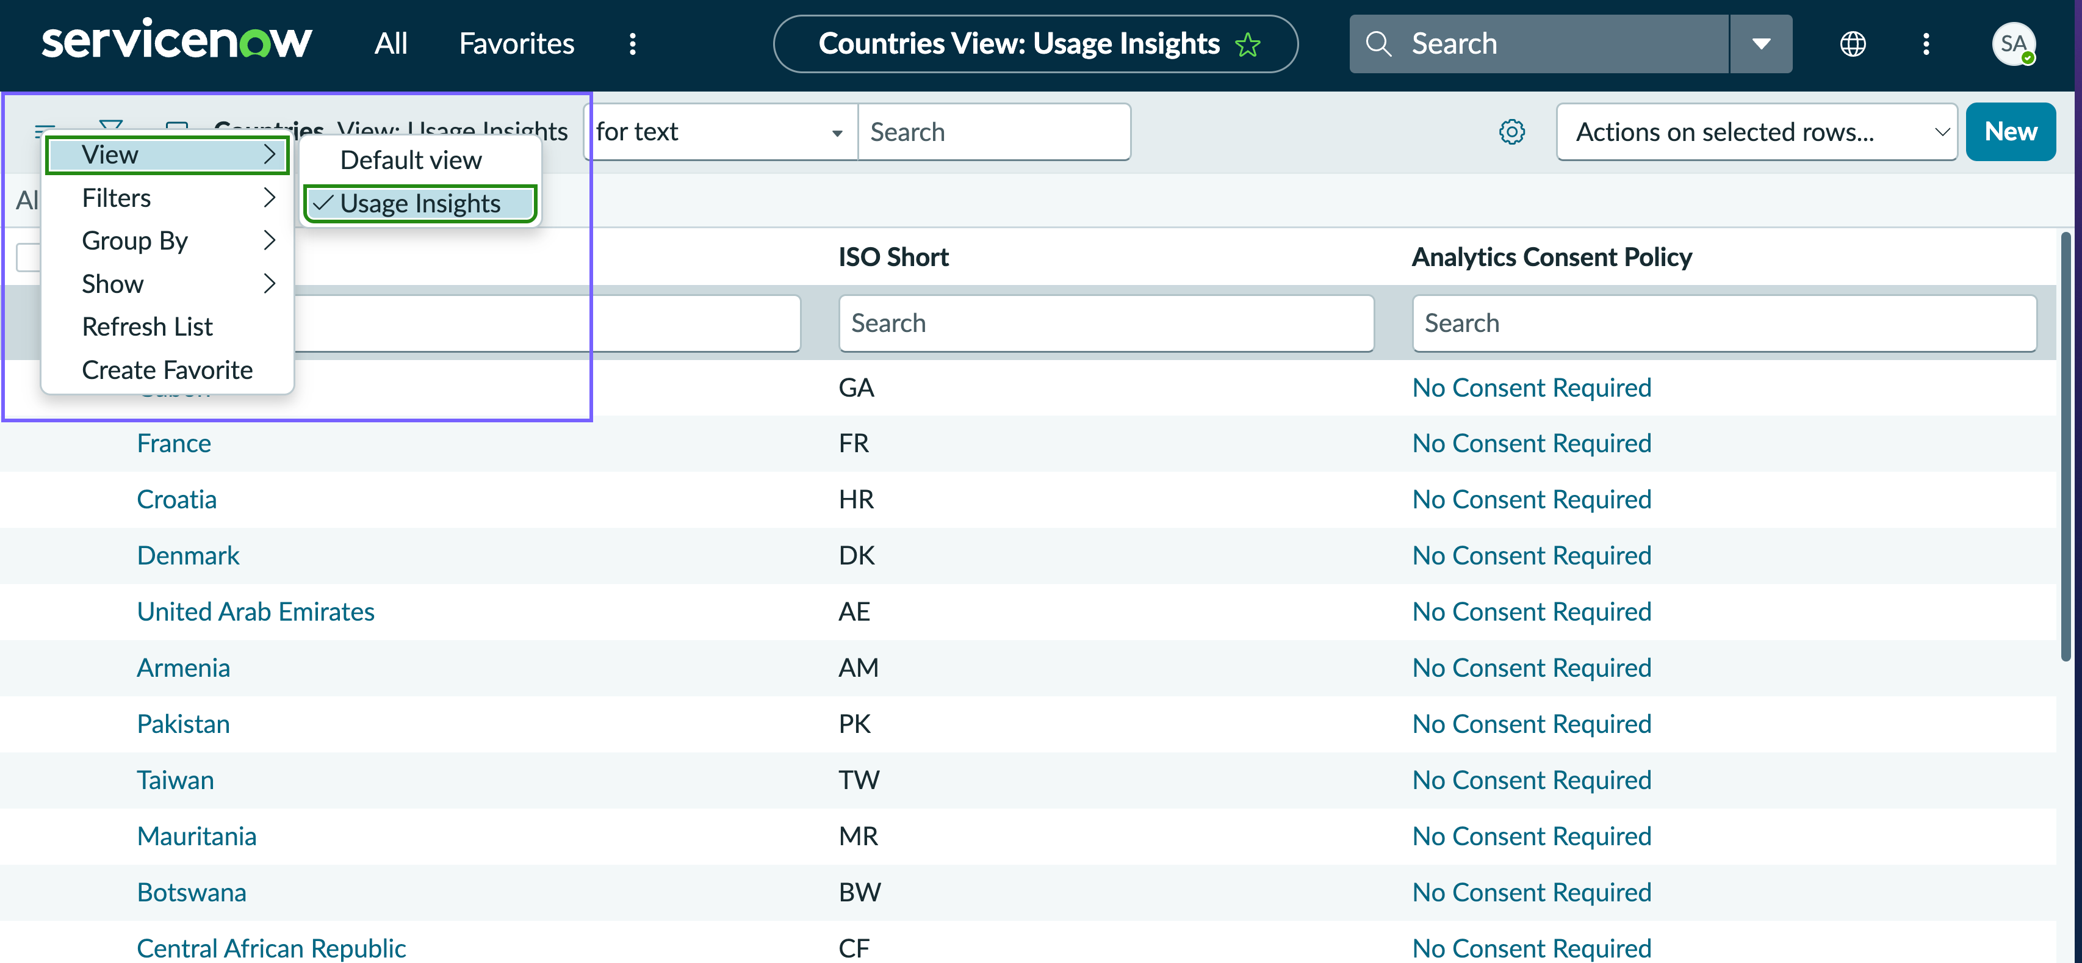Switch to Default view
The width and height of the screenshot is (2082, 963).
click(419, 160)
